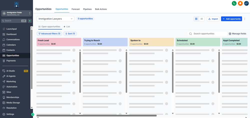Image resolution: width=250 pixels, height=118 pixels.
Task: Switch to the Bulk Actions tab
Action: point(101,9)
